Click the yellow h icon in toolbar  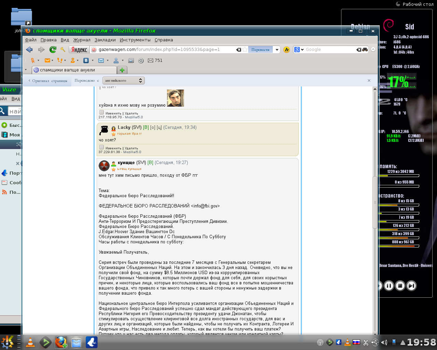point(286,50)
